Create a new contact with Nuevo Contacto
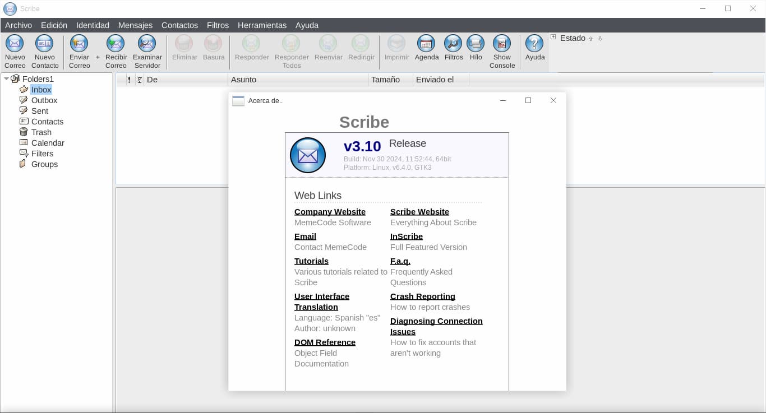The width and height of the screenshot is (766, 413). pyautogui.click(x=44, y=43)
